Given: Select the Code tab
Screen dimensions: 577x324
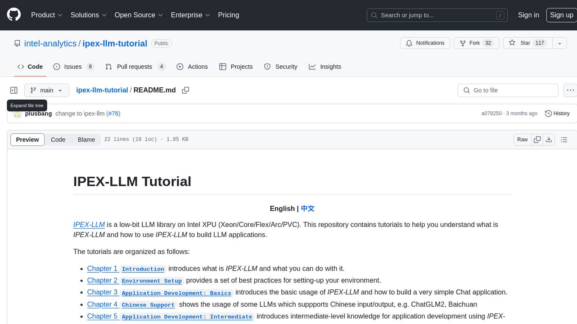Looking at the screenshot, I should click(x=30, y=67).
